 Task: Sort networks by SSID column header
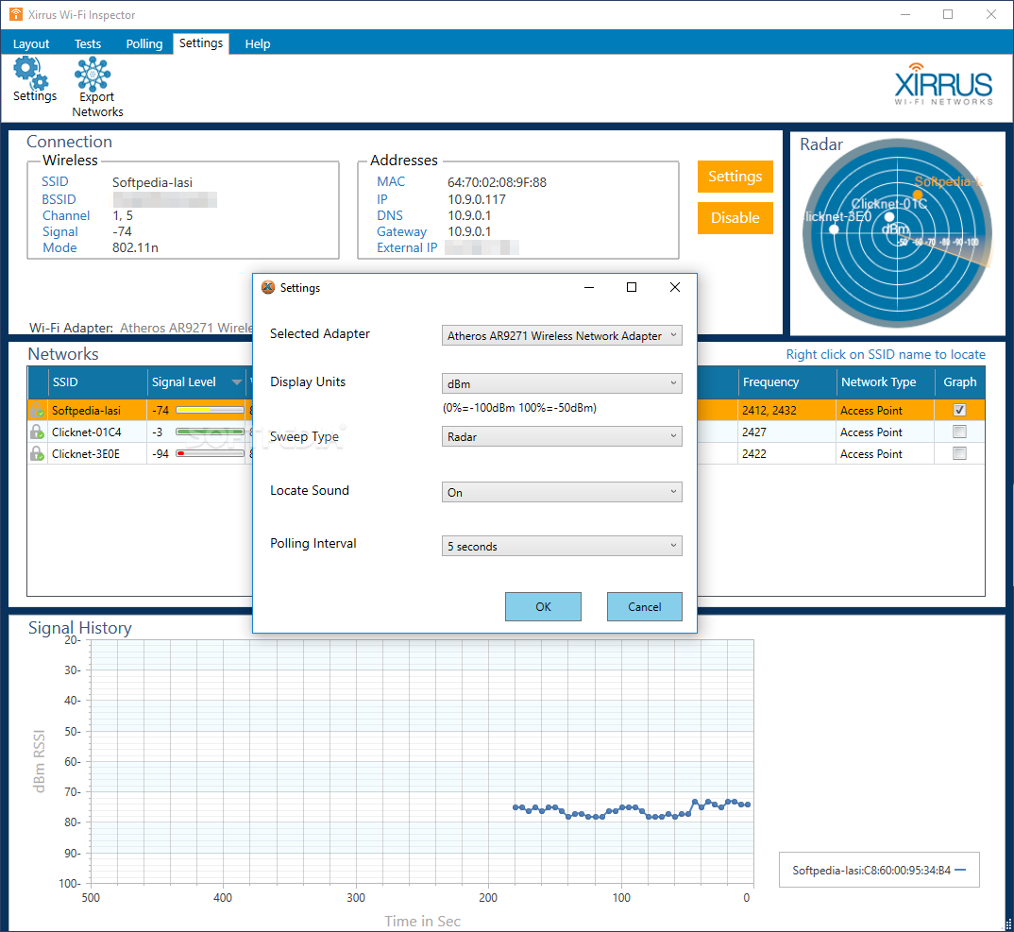click(x=97, y=382)
